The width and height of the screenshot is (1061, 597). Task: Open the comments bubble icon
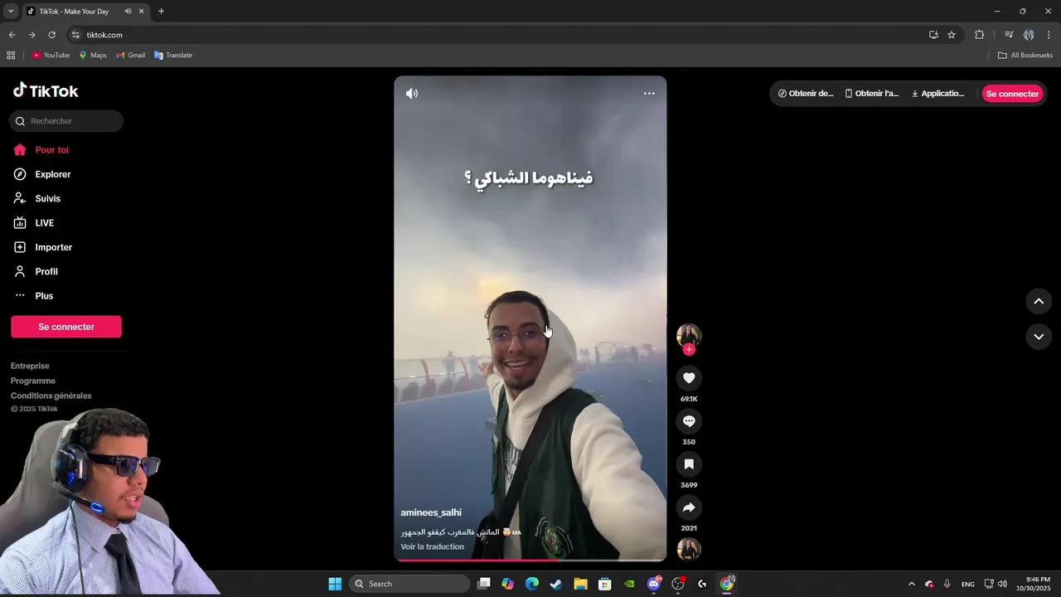[689, 421]
